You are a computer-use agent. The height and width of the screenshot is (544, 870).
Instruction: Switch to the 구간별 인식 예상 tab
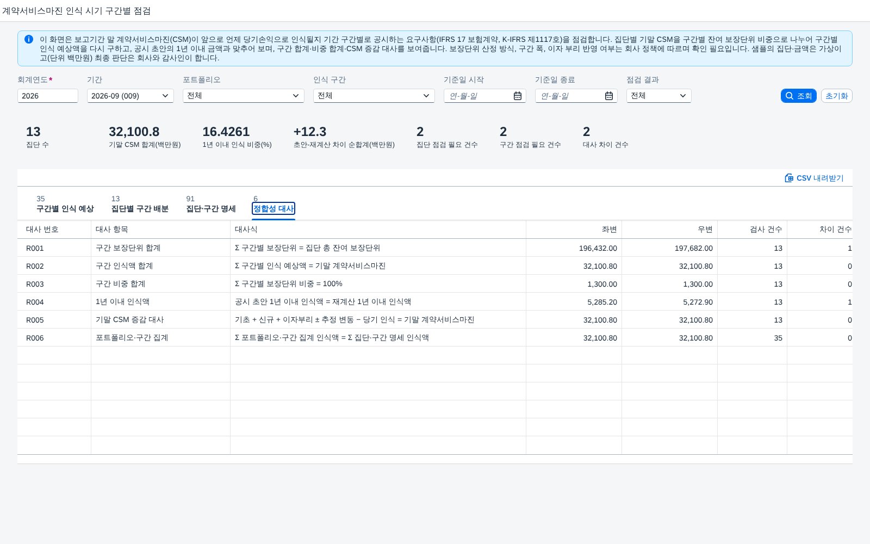click(x=65, y=204)
